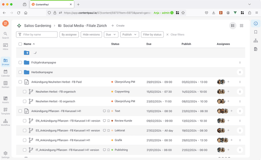The image size is (261, 160).
Task: Open the browser downloads panel
Action: (x=214, y=13)
